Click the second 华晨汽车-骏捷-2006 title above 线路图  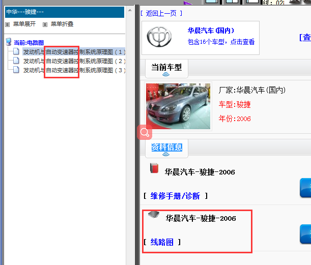pyautogui.click(x=201, y=218)
